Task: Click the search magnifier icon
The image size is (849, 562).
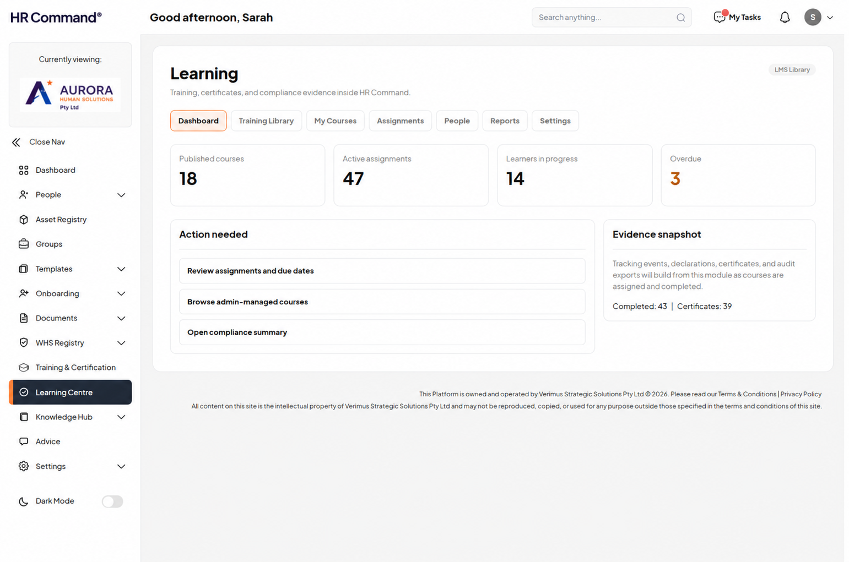Action: 680,18
